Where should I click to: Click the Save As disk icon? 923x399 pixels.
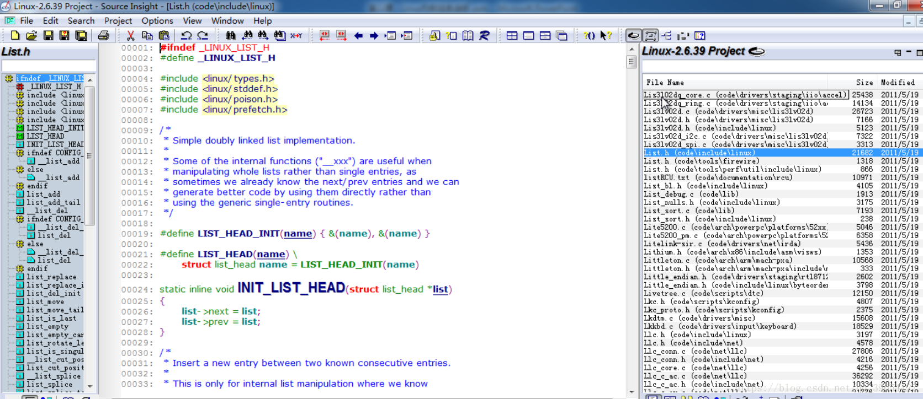click(x=65, y=36)
